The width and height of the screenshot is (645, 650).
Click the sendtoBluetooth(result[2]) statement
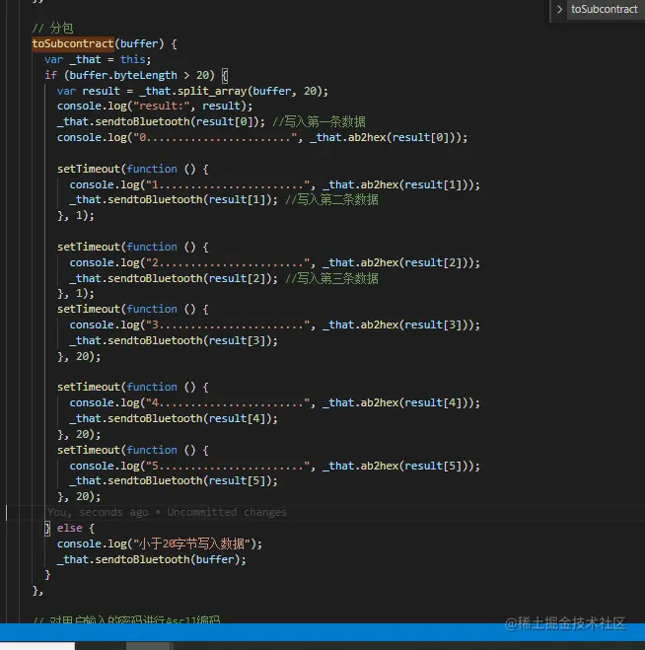tap(174, 278)
